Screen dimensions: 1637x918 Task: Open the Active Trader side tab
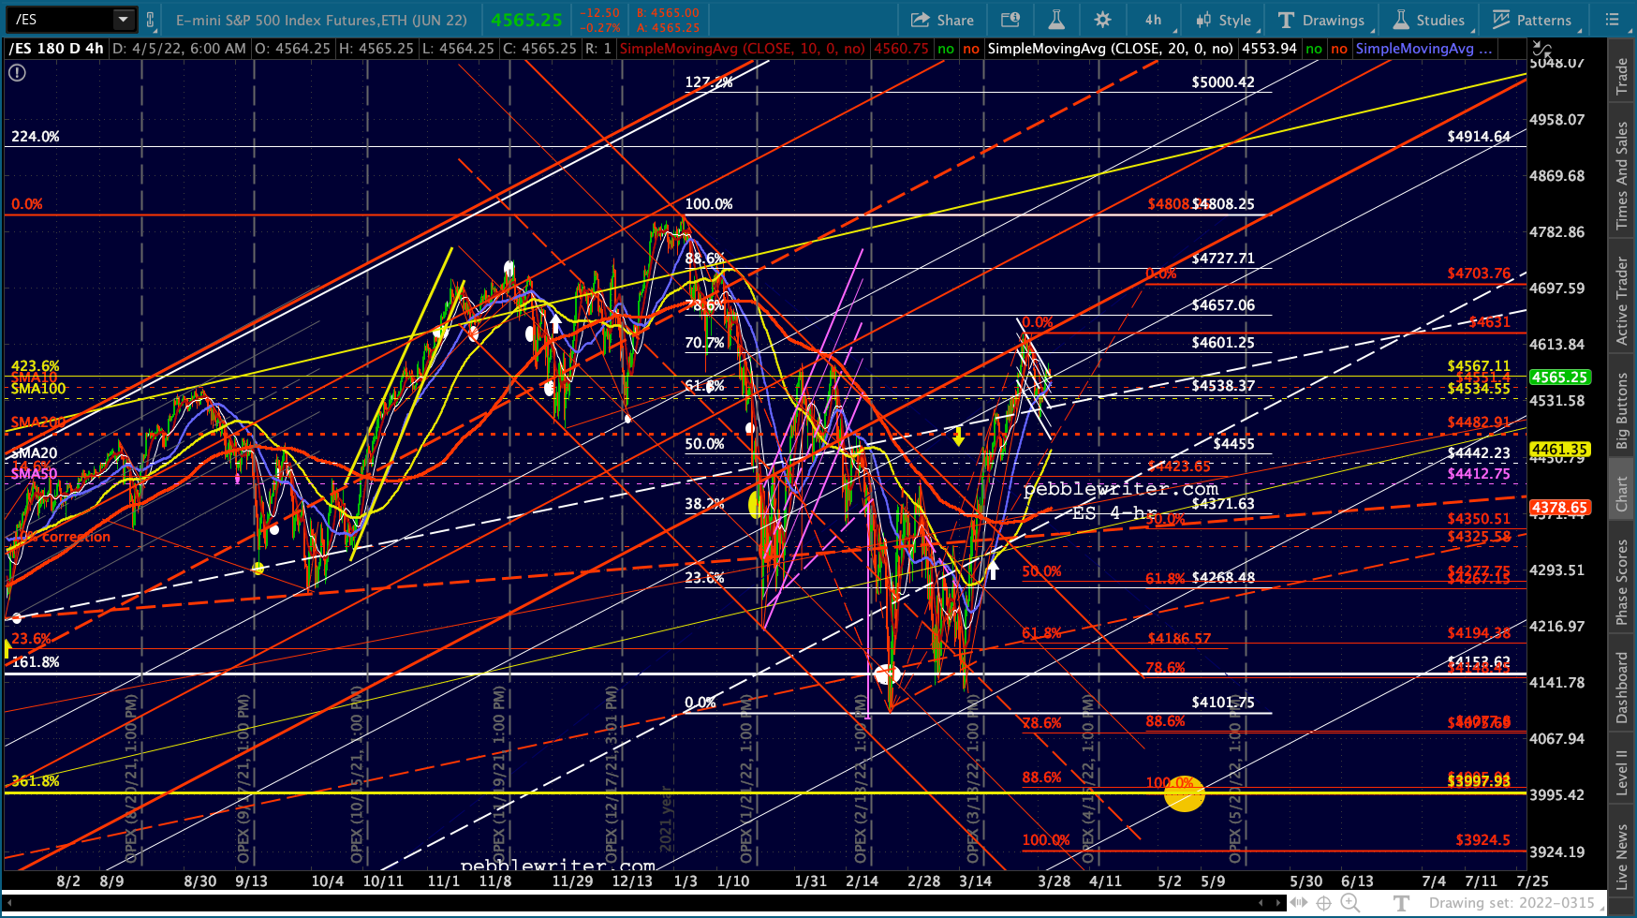pyautogui.click(x=1622, y=301)
